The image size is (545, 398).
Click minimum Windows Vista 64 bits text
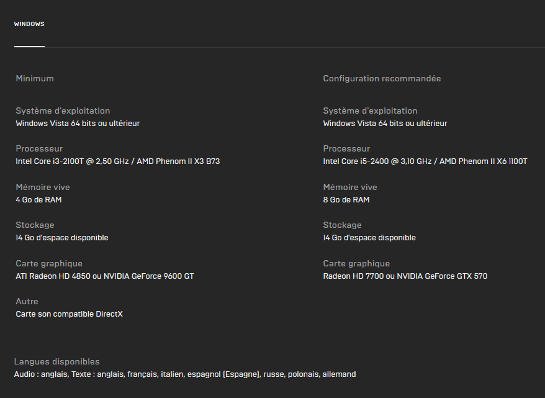[78, 124]
